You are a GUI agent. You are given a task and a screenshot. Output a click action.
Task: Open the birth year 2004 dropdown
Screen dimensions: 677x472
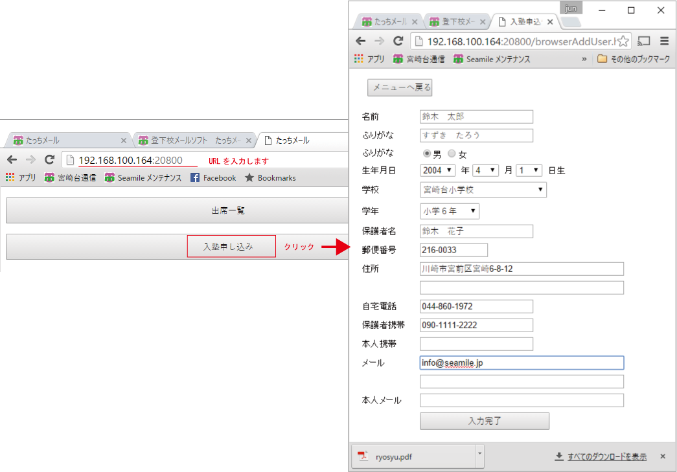click(438, 170)
